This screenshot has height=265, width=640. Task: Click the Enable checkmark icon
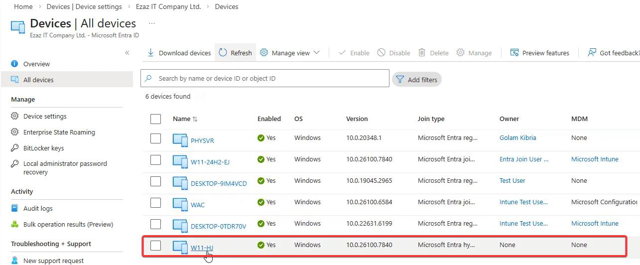tap(342, 52)
